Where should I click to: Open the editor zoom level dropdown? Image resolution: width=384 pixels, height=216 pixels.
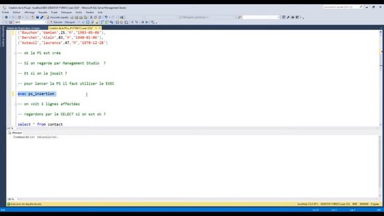click(17, 128)
